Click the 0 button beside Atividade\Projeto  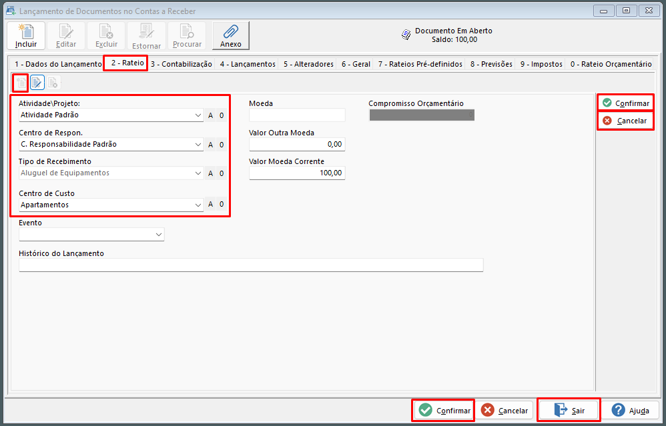(222, 115)
